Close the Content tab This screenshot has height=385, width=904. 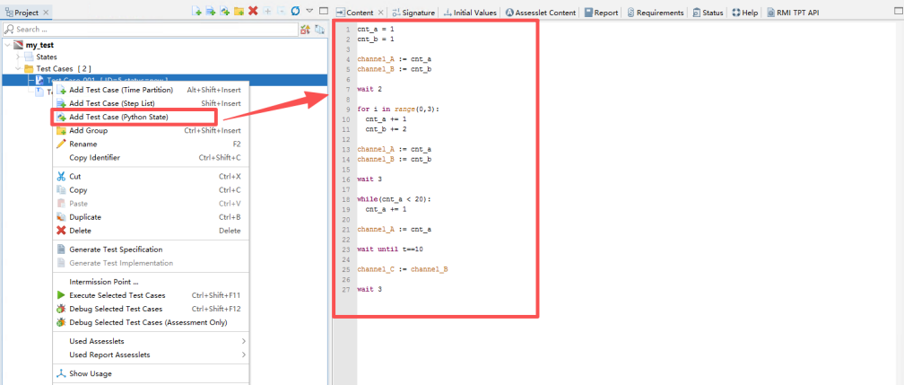tap(381, 13)
